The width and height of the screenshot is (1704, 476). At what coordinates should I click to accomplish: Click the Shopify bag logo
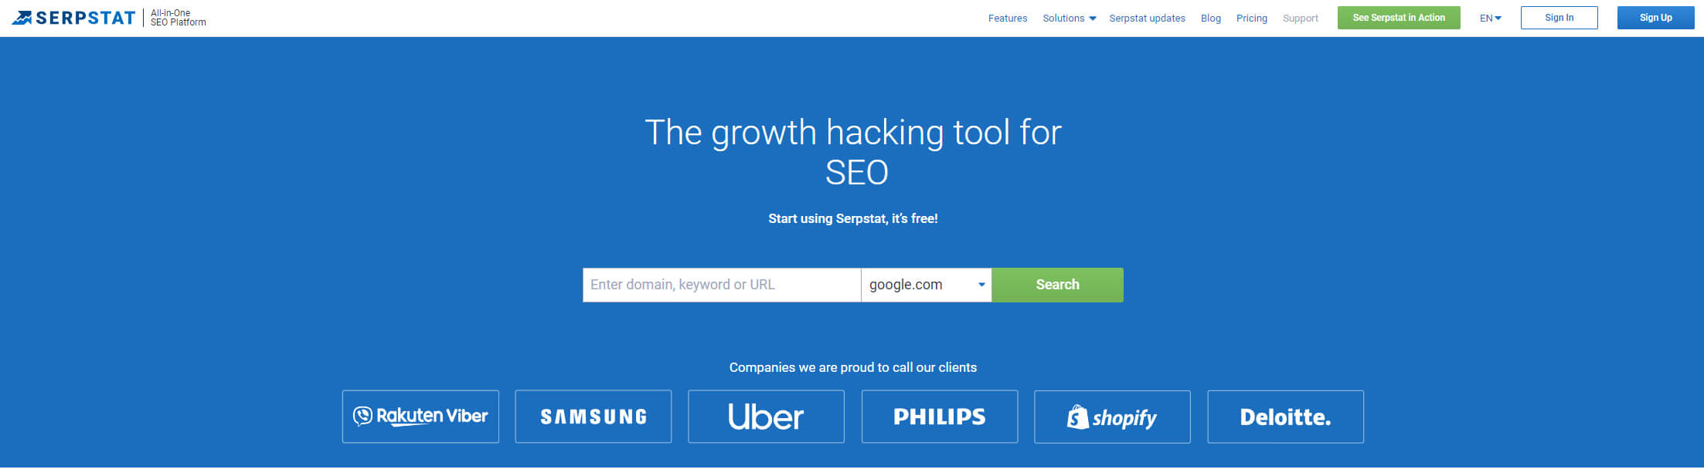point(1077,417)
